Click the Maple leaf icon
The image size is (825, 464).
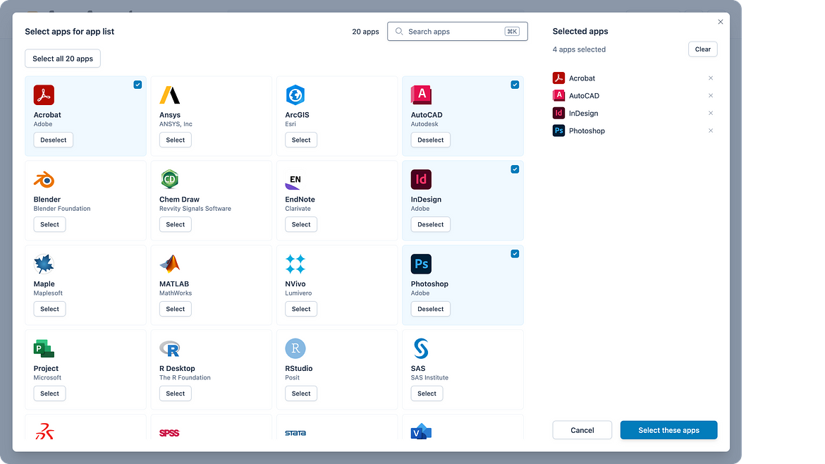point(44,264)
